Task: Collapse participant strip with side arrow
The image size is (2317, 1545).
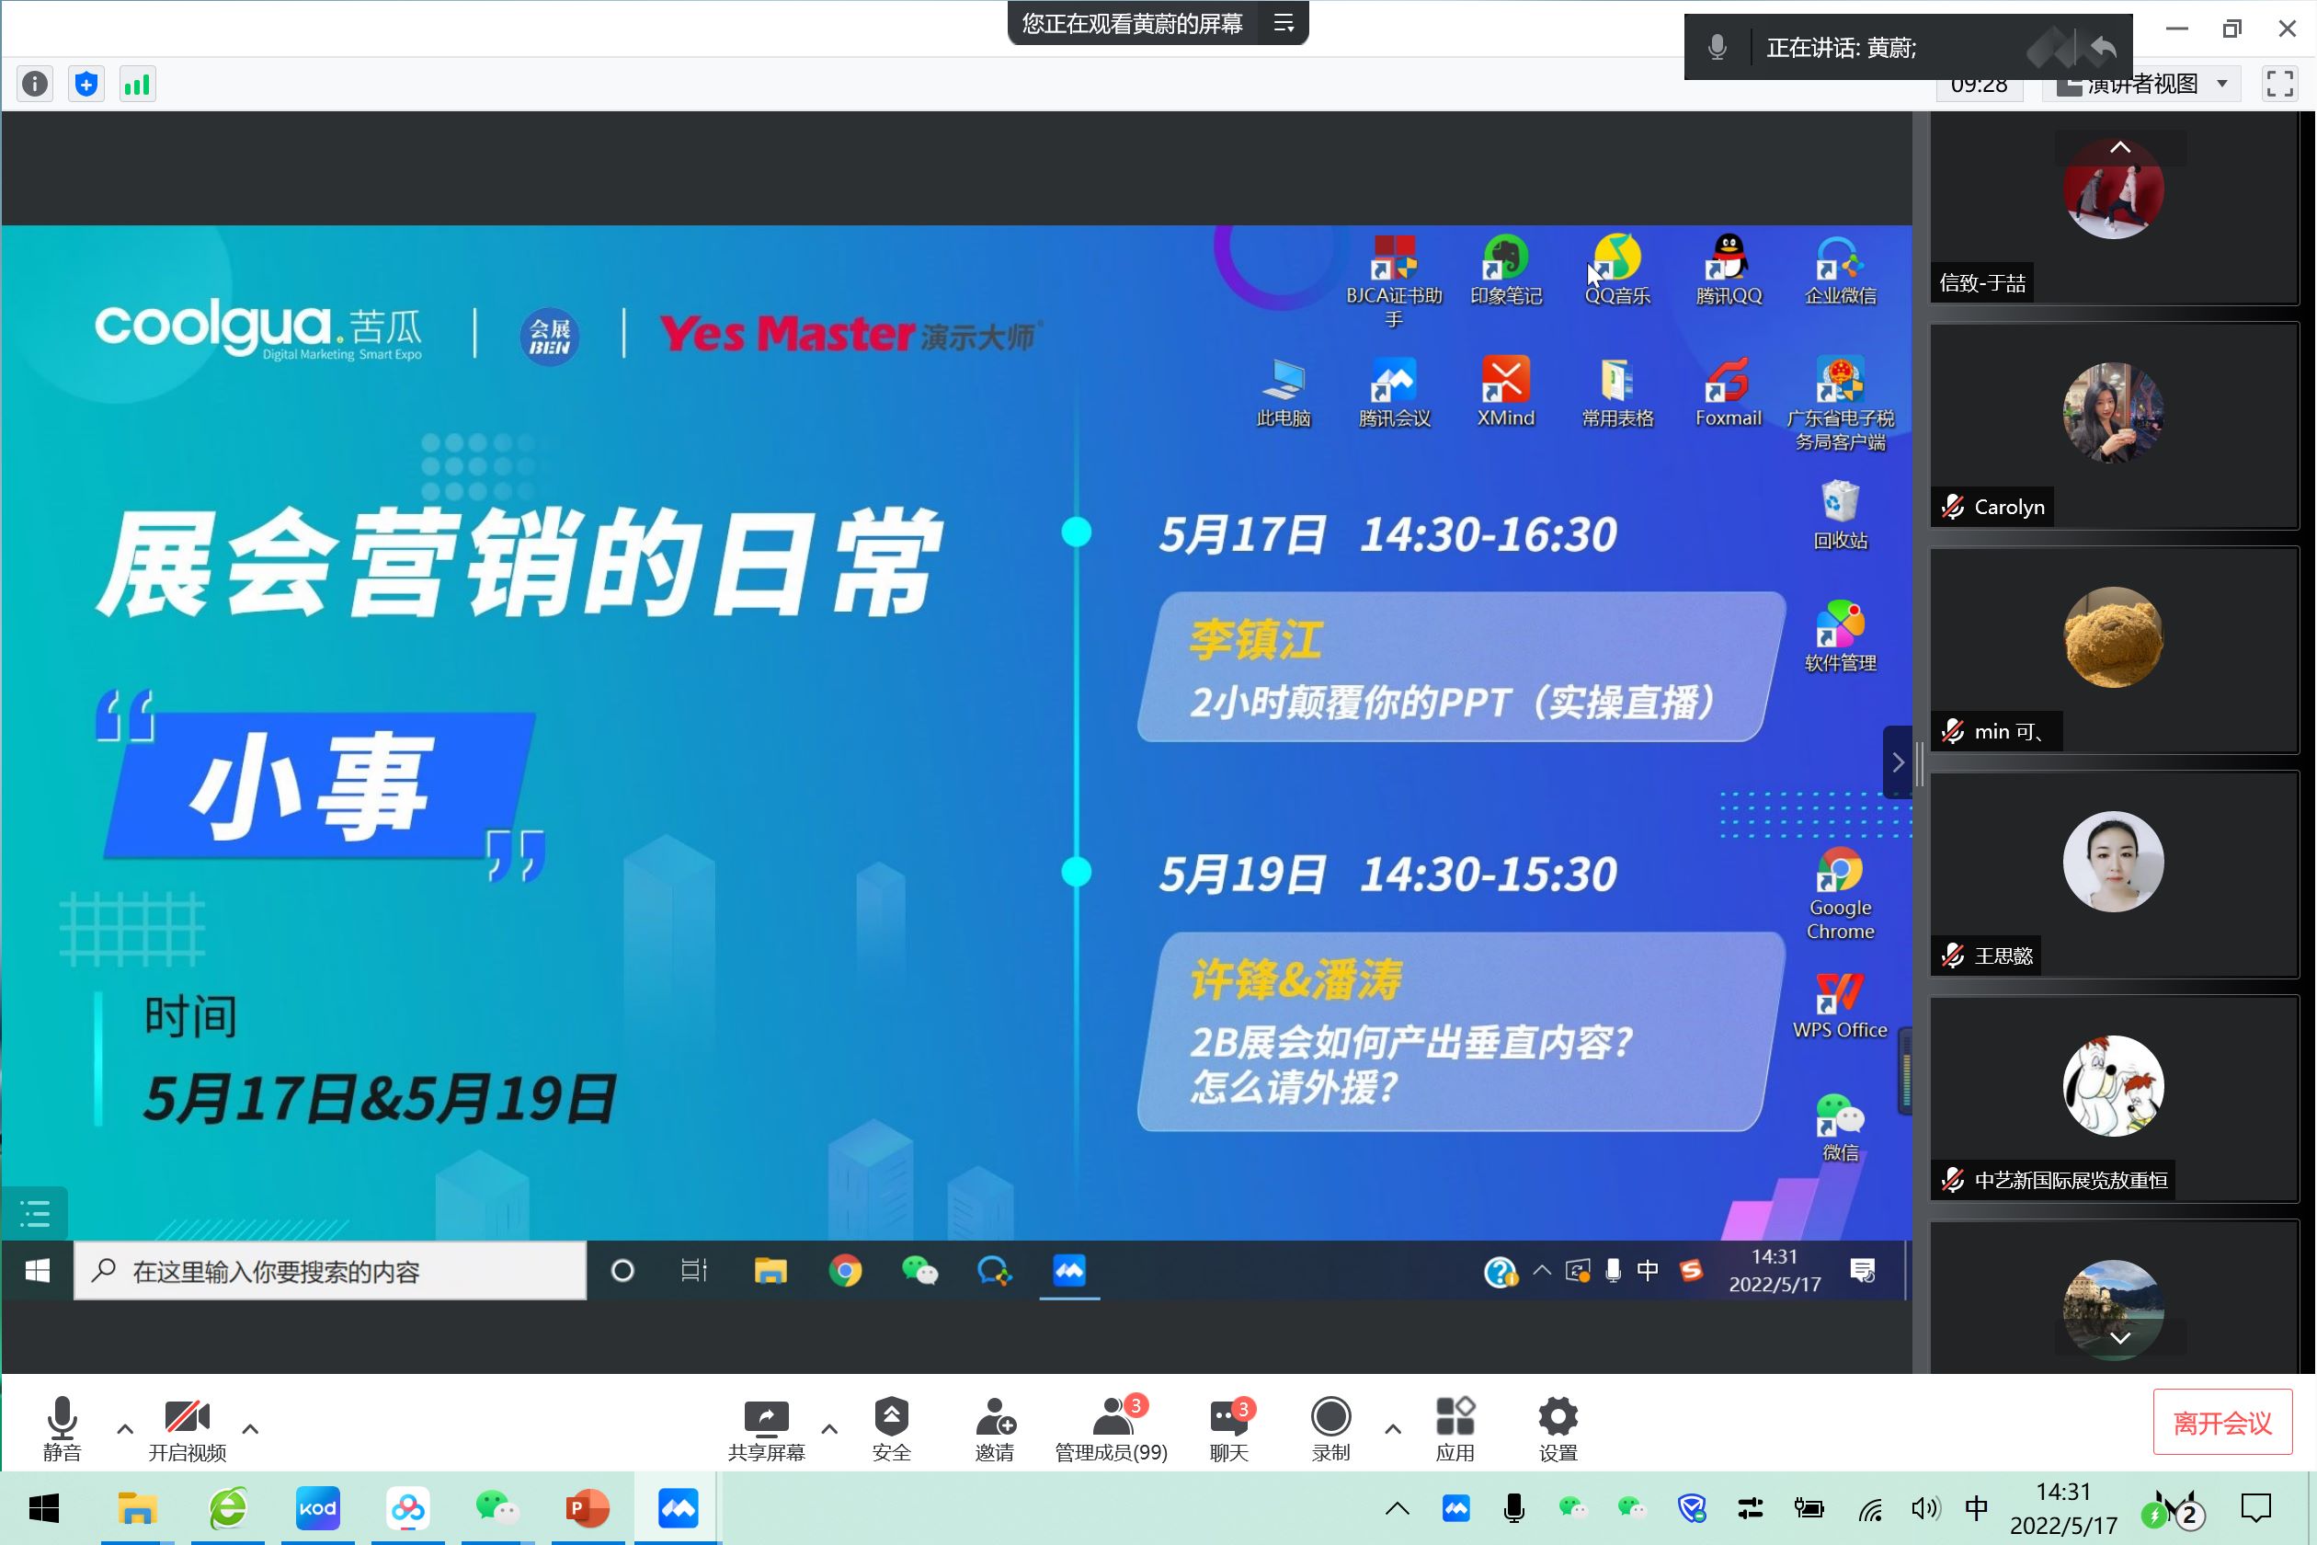Action: click(1898, 761)
